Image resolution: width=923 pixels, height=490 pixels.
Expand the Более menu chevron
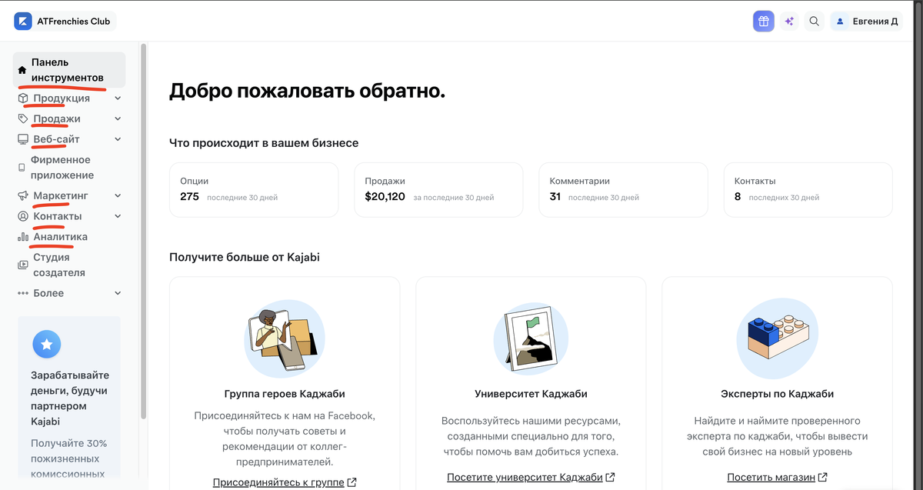tap(118, 293)
